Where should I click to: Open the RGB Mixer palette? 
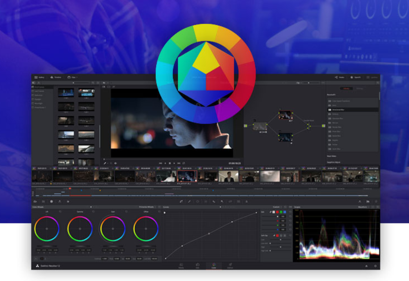[x=60, y=201]
